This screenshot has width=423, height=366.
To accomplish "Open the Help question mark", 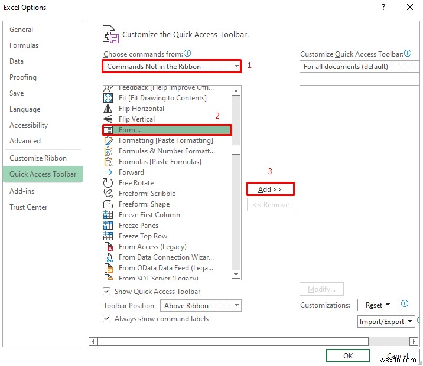I will click(383, 7).
